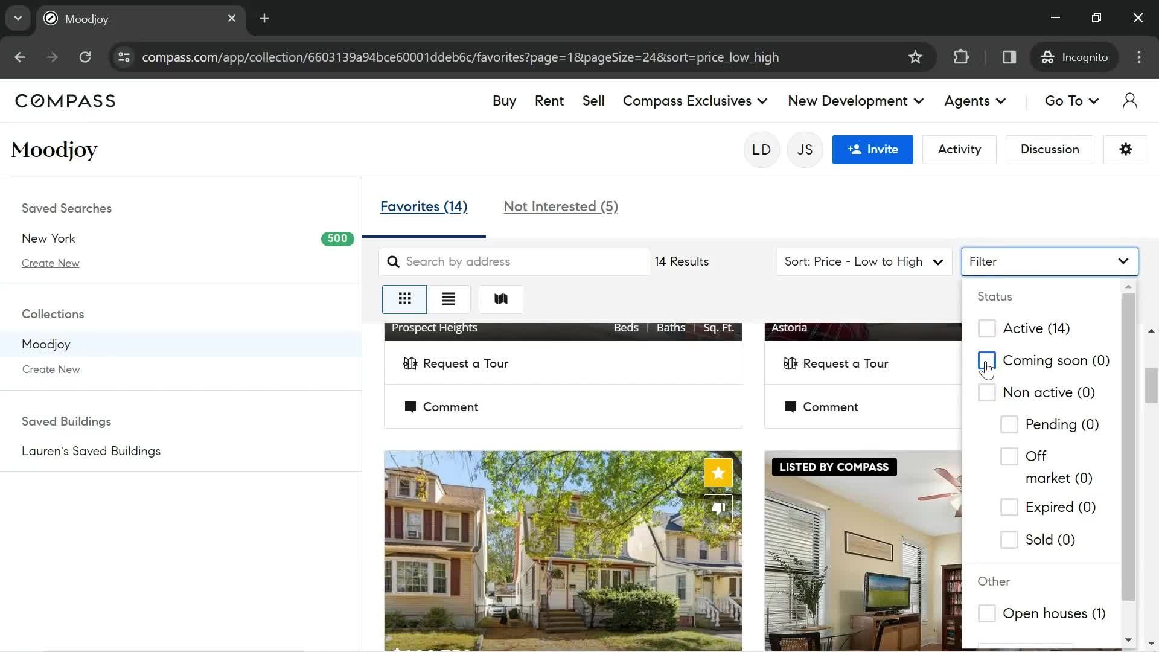Image resolution: width=1159 pixels, height=652 pixels.
Task: Switch to grid view
Action: (x=404, y=299)
